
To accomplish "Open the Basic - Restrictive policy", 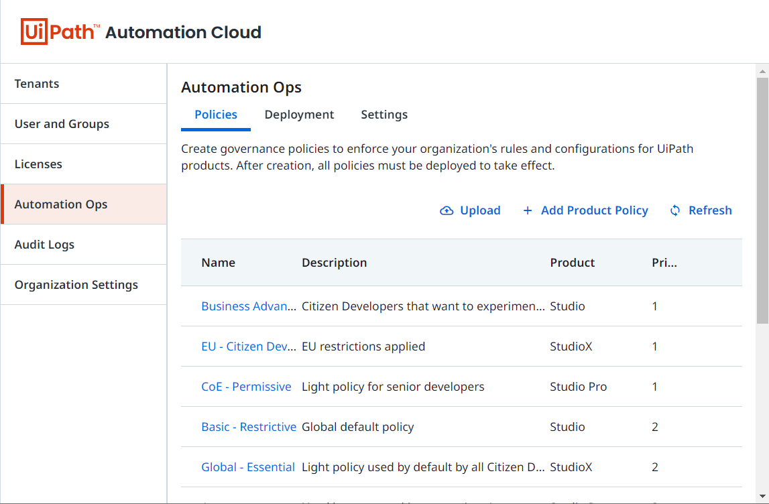I will [x=249, y=426].
